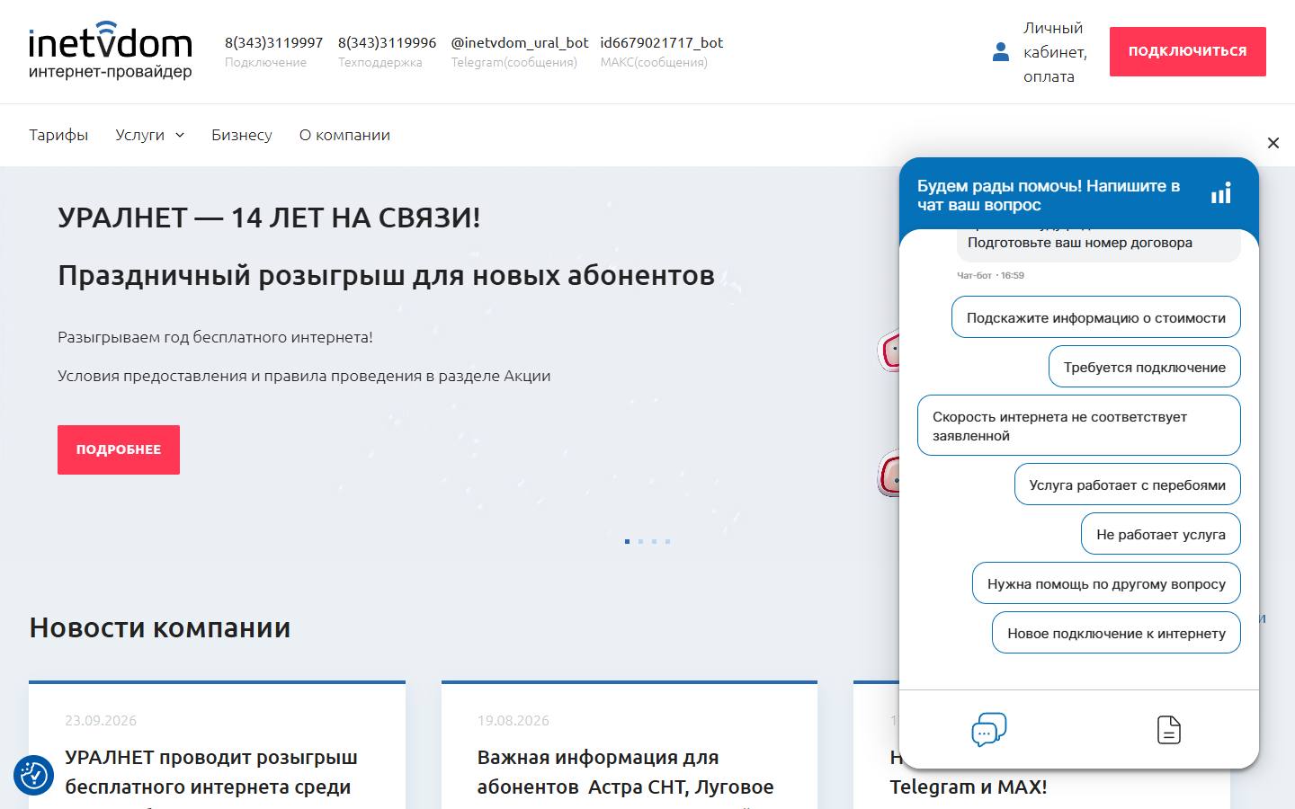This screenshot has height=809, width=1295.
Task: Open news 'Важная информация для абонентов Астра СНТ'
Action: (x=625, y=772)
